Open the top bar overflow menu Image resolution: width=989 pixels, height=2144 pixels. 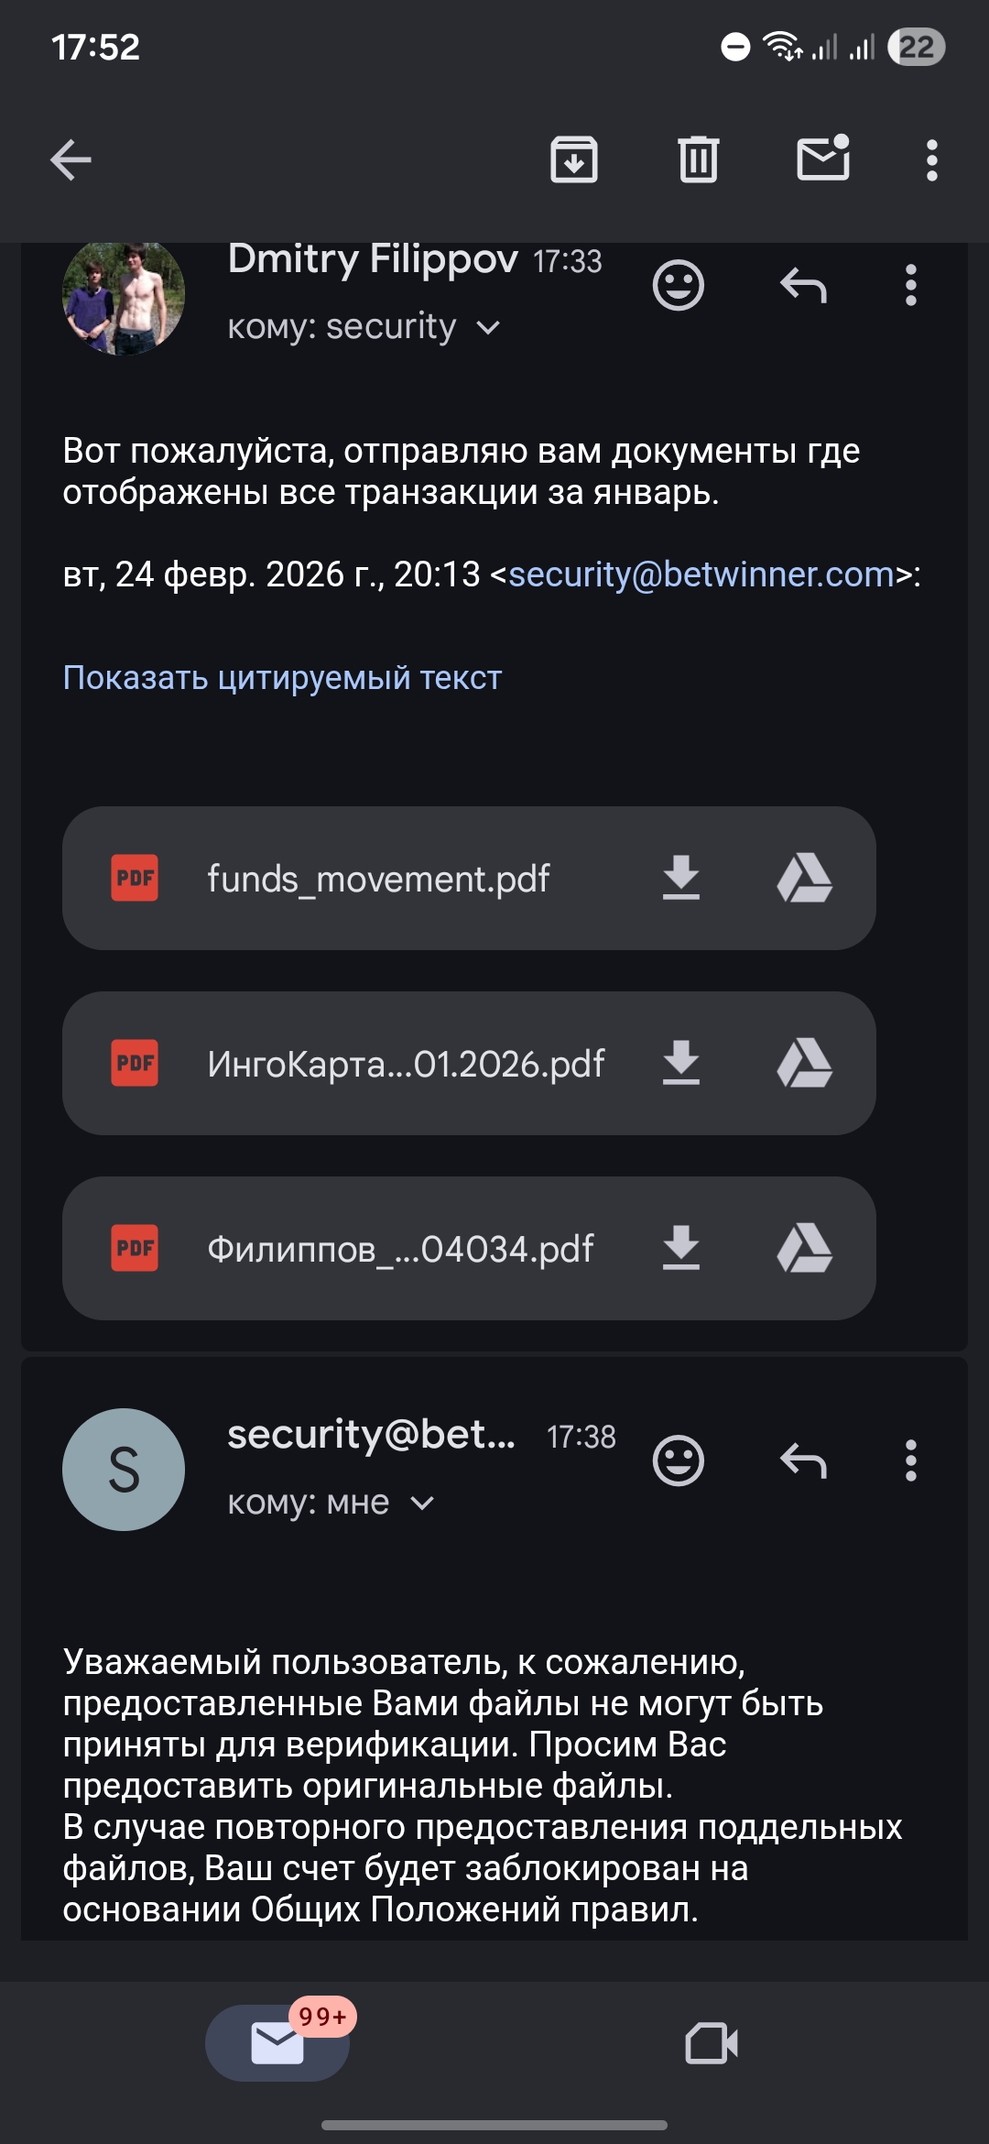click(931, 160)
